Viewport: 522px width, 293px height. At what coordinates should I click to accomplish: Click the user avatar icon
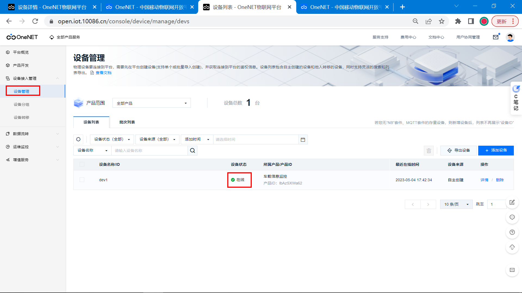(510, 37)
